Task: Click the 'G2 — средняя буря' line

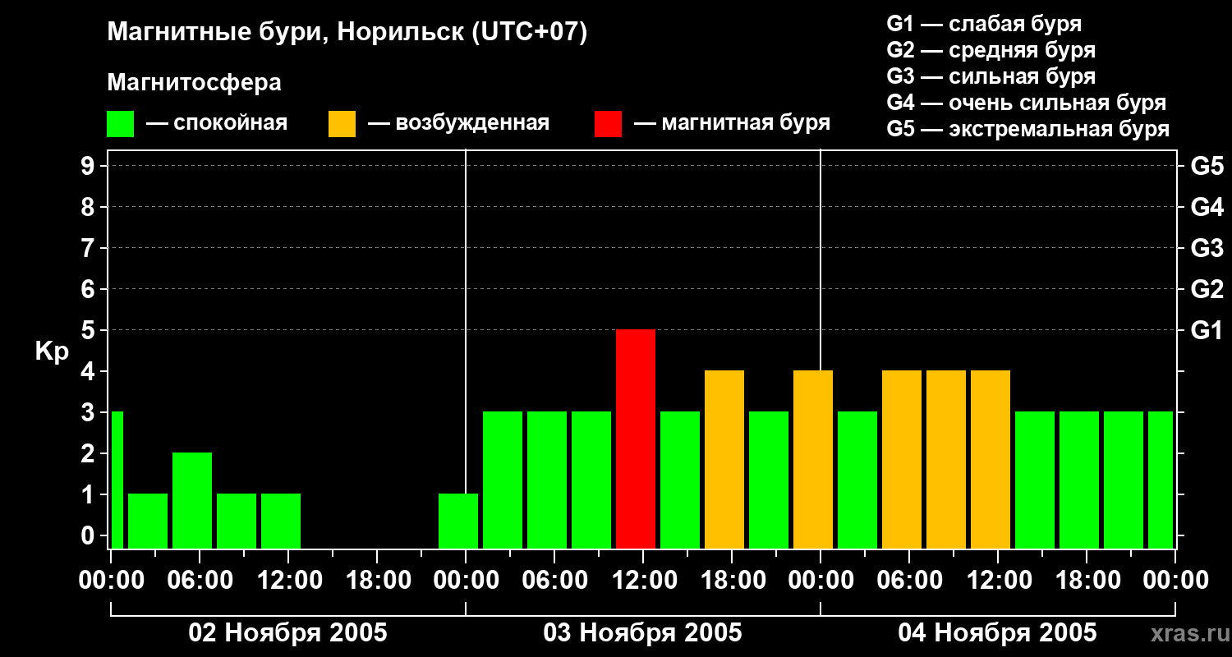Action: point(991,50)
